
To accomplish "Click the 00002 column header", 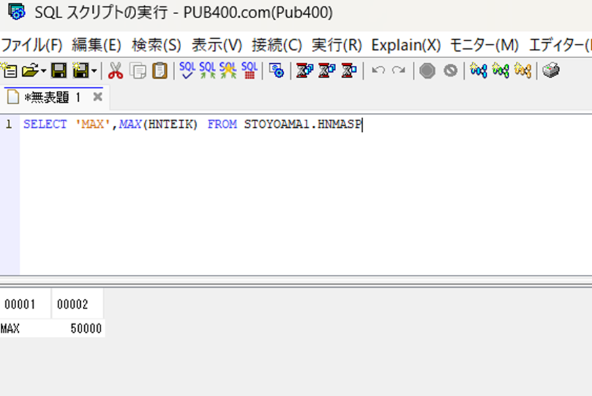I will (77, 304).
